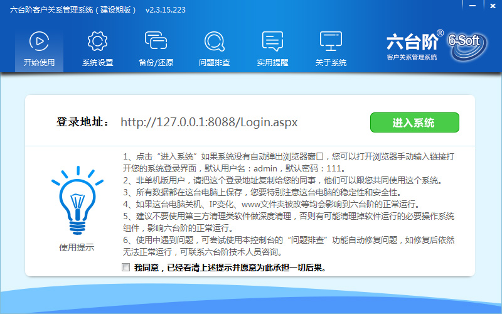Click the 登录地址 label

(x=83, y=122)
